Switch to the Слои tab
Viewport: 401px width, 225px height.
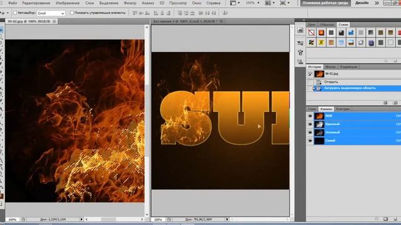[312, 109]
